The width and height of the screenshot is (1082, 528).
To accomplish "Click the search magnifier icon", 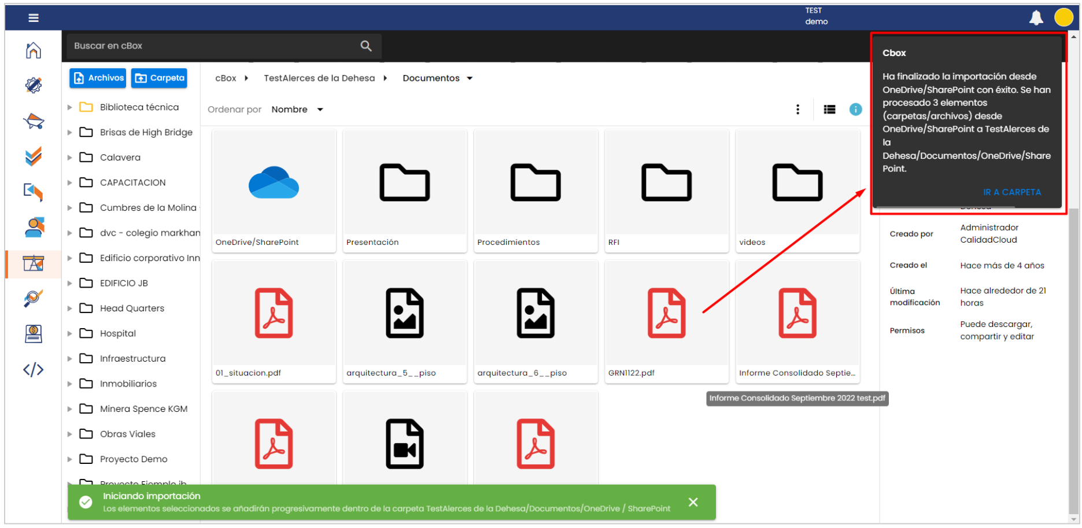I will [x=366, y=46].
